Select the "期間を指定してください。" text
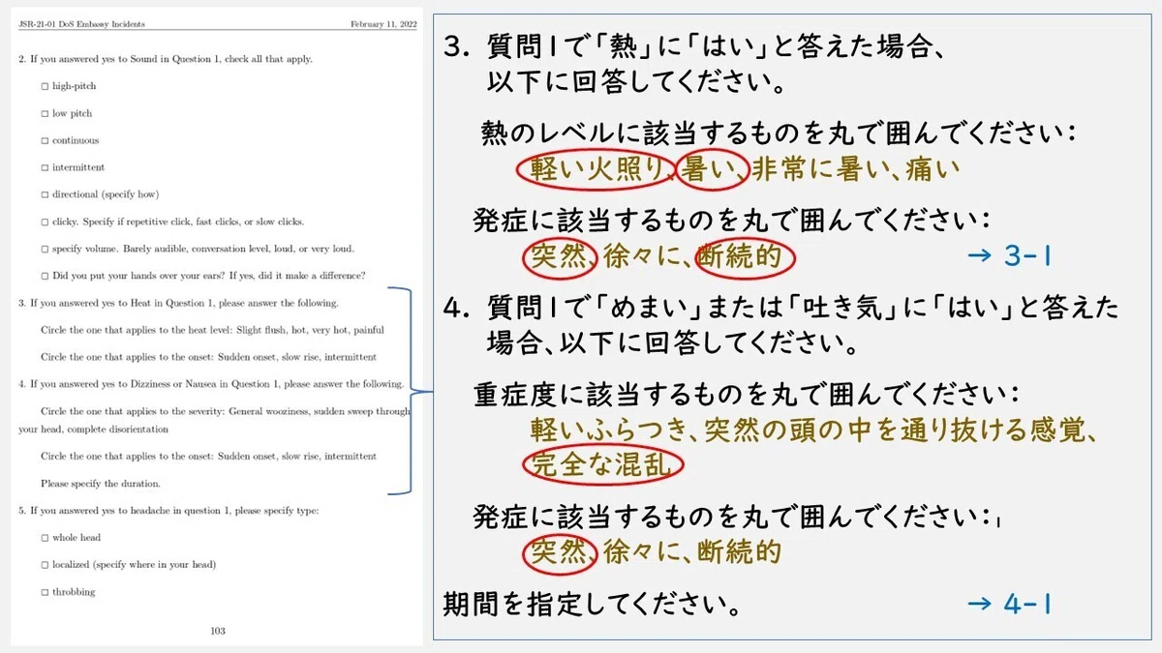Image resolution: width=1162 pixels, height=653 pixels. pos(592,605)
